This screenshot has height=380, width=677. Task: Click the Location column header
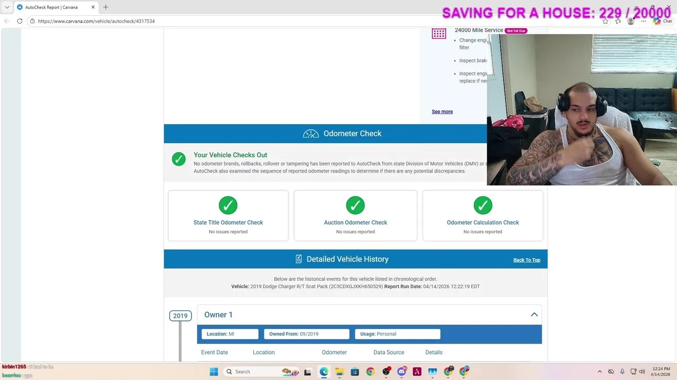point(263,353)
